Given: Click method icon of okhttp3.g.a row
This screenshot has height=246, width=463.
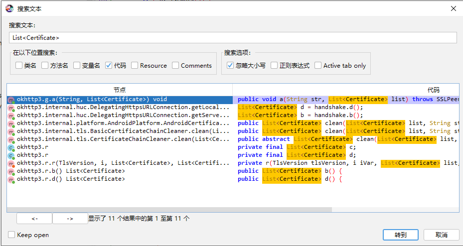Looking at the screenshot, I should pyautogui.click(x=11, y=100).
